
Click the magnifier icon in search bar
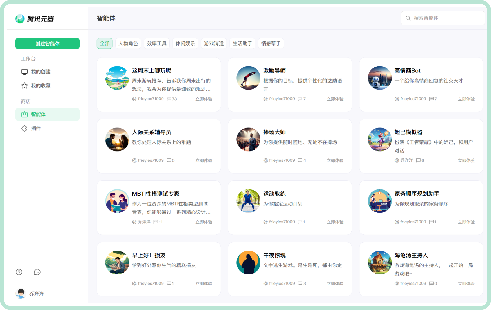(x=408, y=18)
